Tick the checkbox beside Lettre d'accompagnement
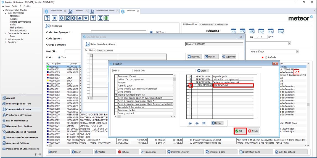317x158 pixels. pyautogui.click(x=116, y=80)
